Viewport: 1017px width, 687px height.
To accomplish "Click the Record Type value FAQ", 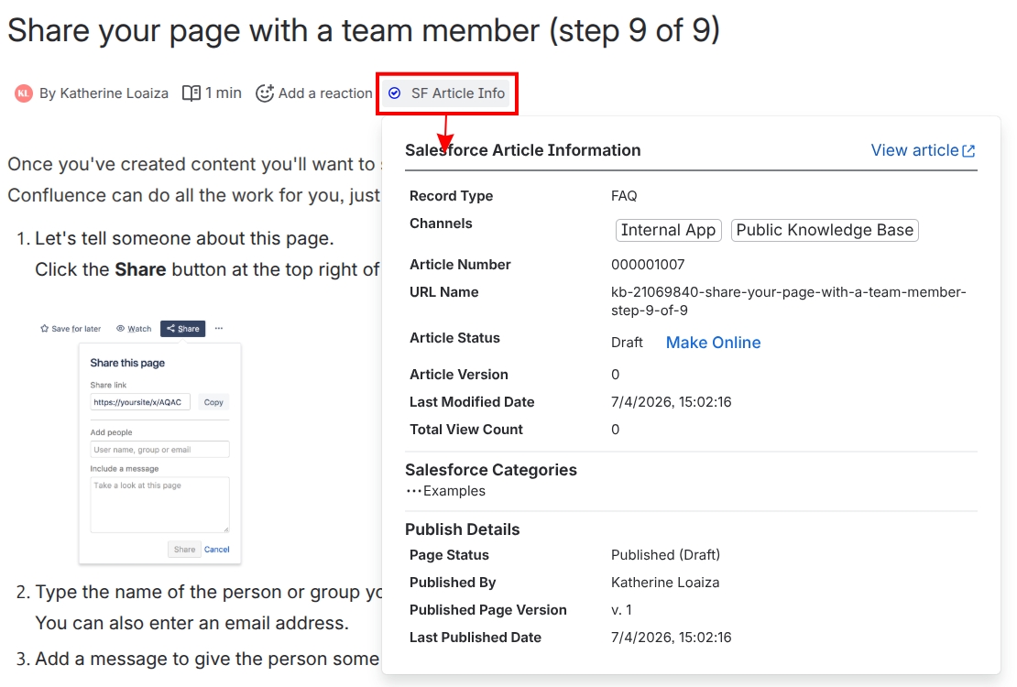I will point(624,196).
